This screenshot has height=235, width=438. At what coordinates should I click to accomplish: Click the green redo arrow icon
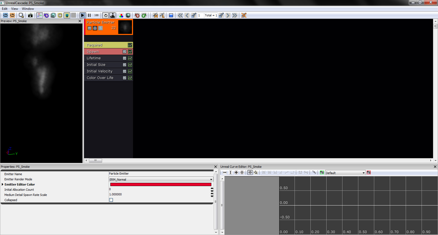pyautogui.click(x=144, y=15)
